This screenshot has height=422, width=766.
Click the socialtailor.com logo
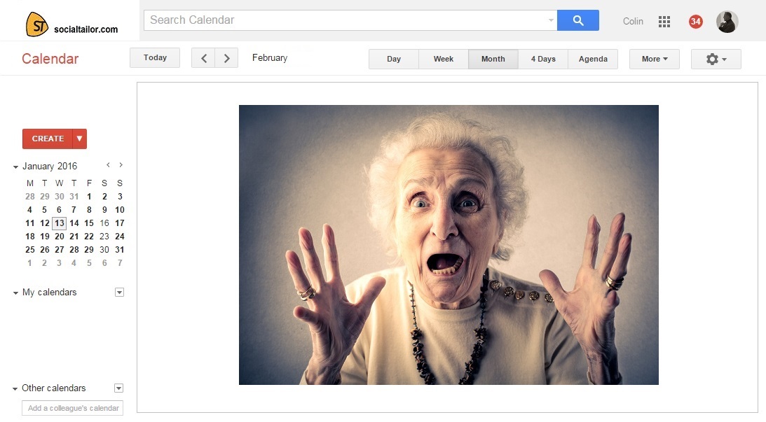71,24
